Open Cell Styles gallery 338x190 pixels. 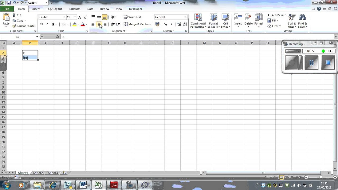[x=225, y=21]
